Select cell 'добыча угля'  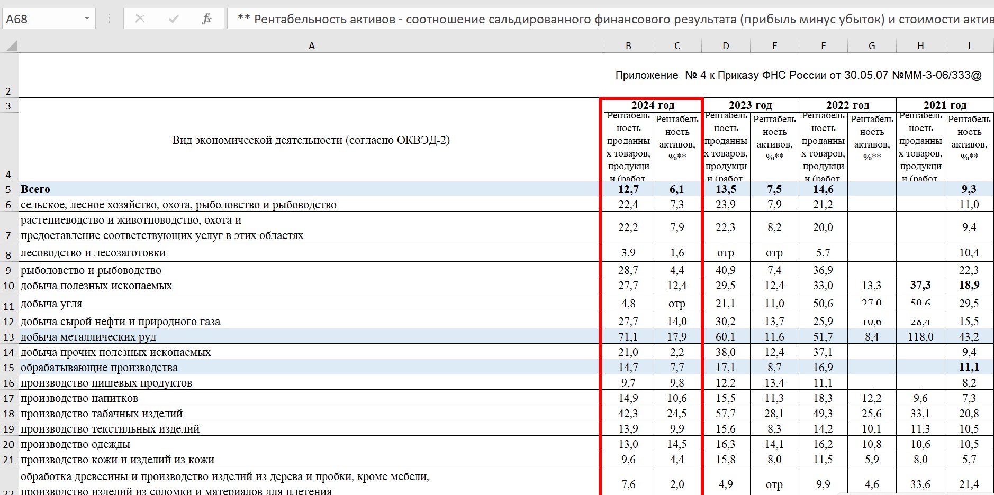tap(311, 303)
